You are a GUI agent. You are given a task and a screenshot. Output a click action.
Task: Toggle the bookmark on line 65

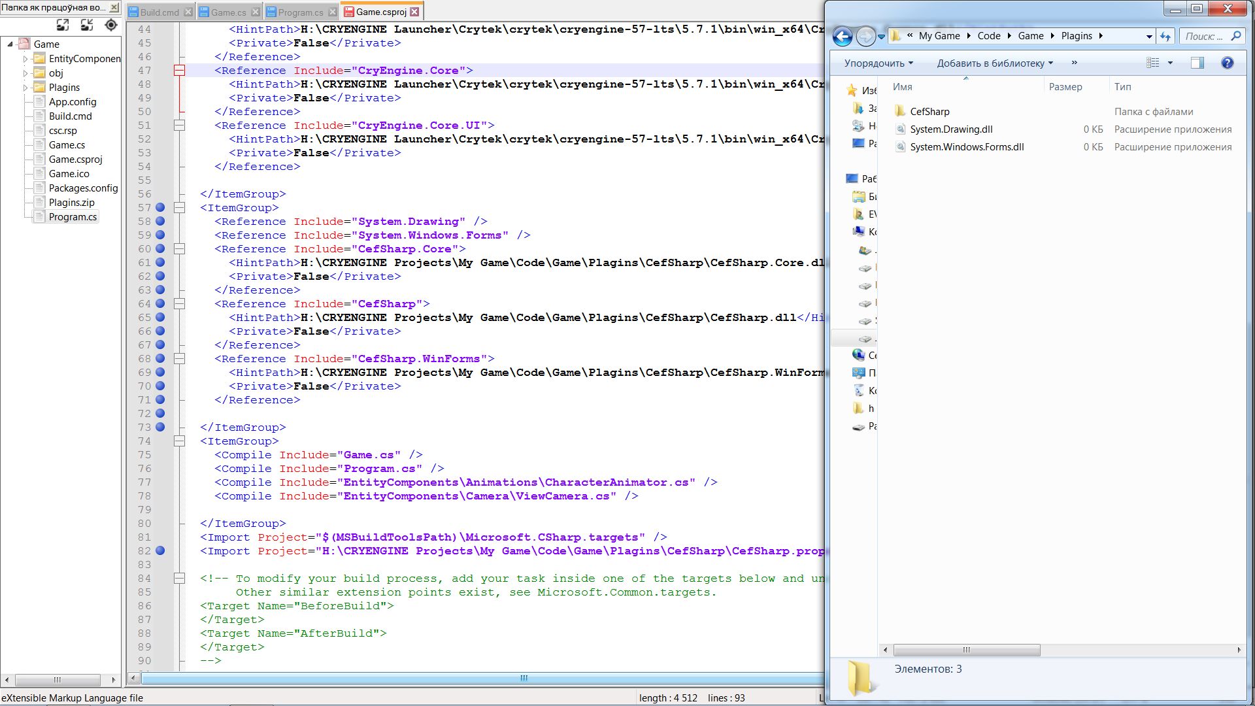coord(160,317)
